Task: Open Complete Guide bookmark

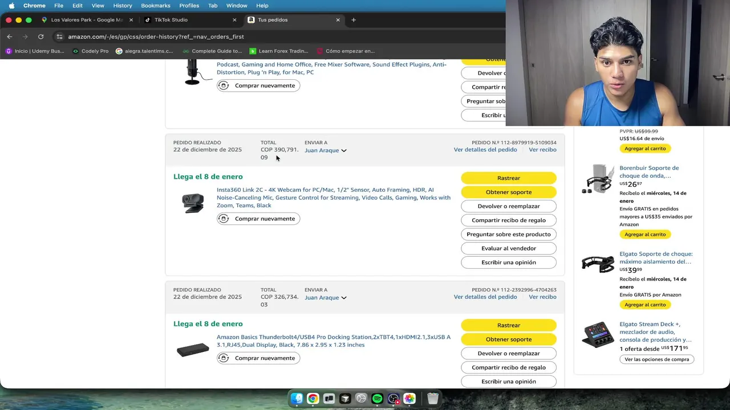Action: coord(212,51)
